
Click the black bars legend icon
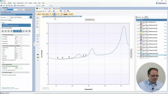coord(38,55)
